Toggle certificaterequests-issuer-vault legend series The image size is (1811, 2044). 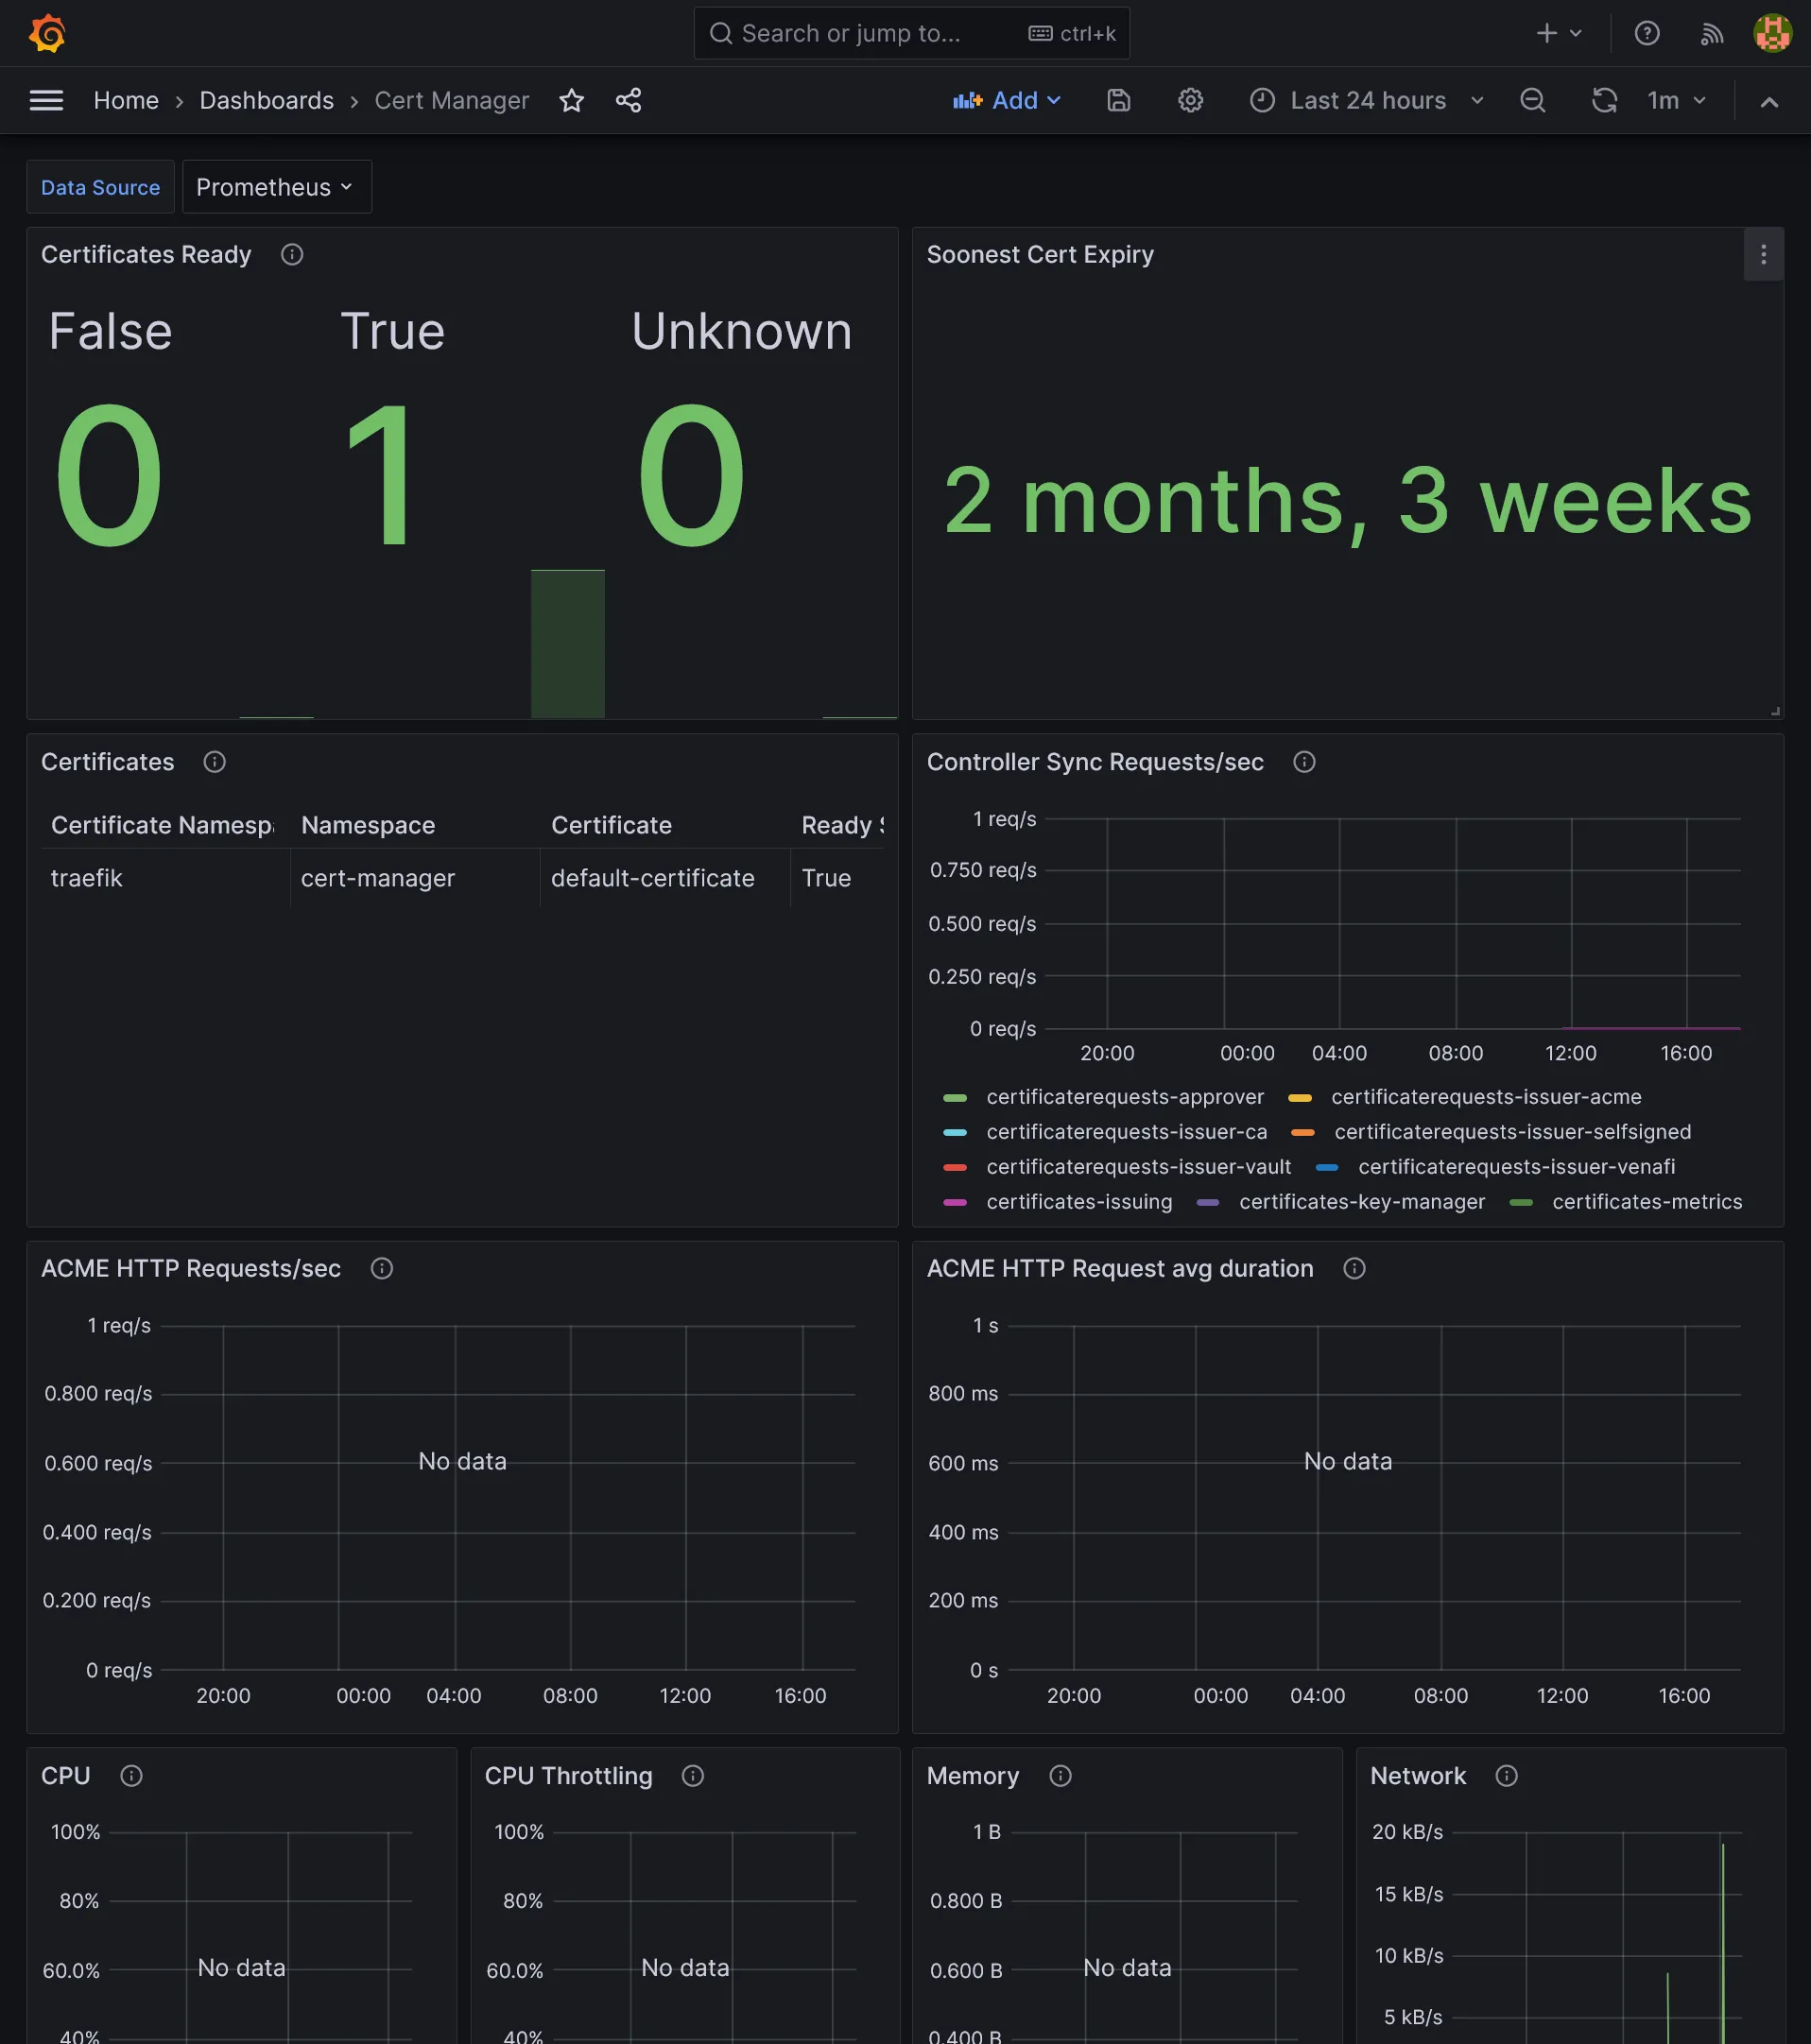coord(1137,1166)
